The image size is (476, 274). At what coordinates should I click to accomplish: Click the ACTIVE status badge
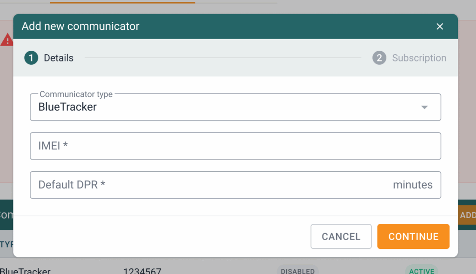tap(422, 271)
